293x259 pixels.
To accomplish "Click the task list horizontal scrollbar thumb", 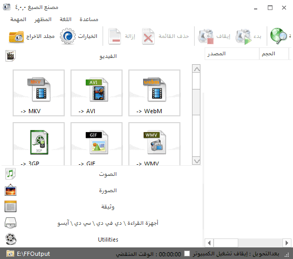I will pos(226,243).
